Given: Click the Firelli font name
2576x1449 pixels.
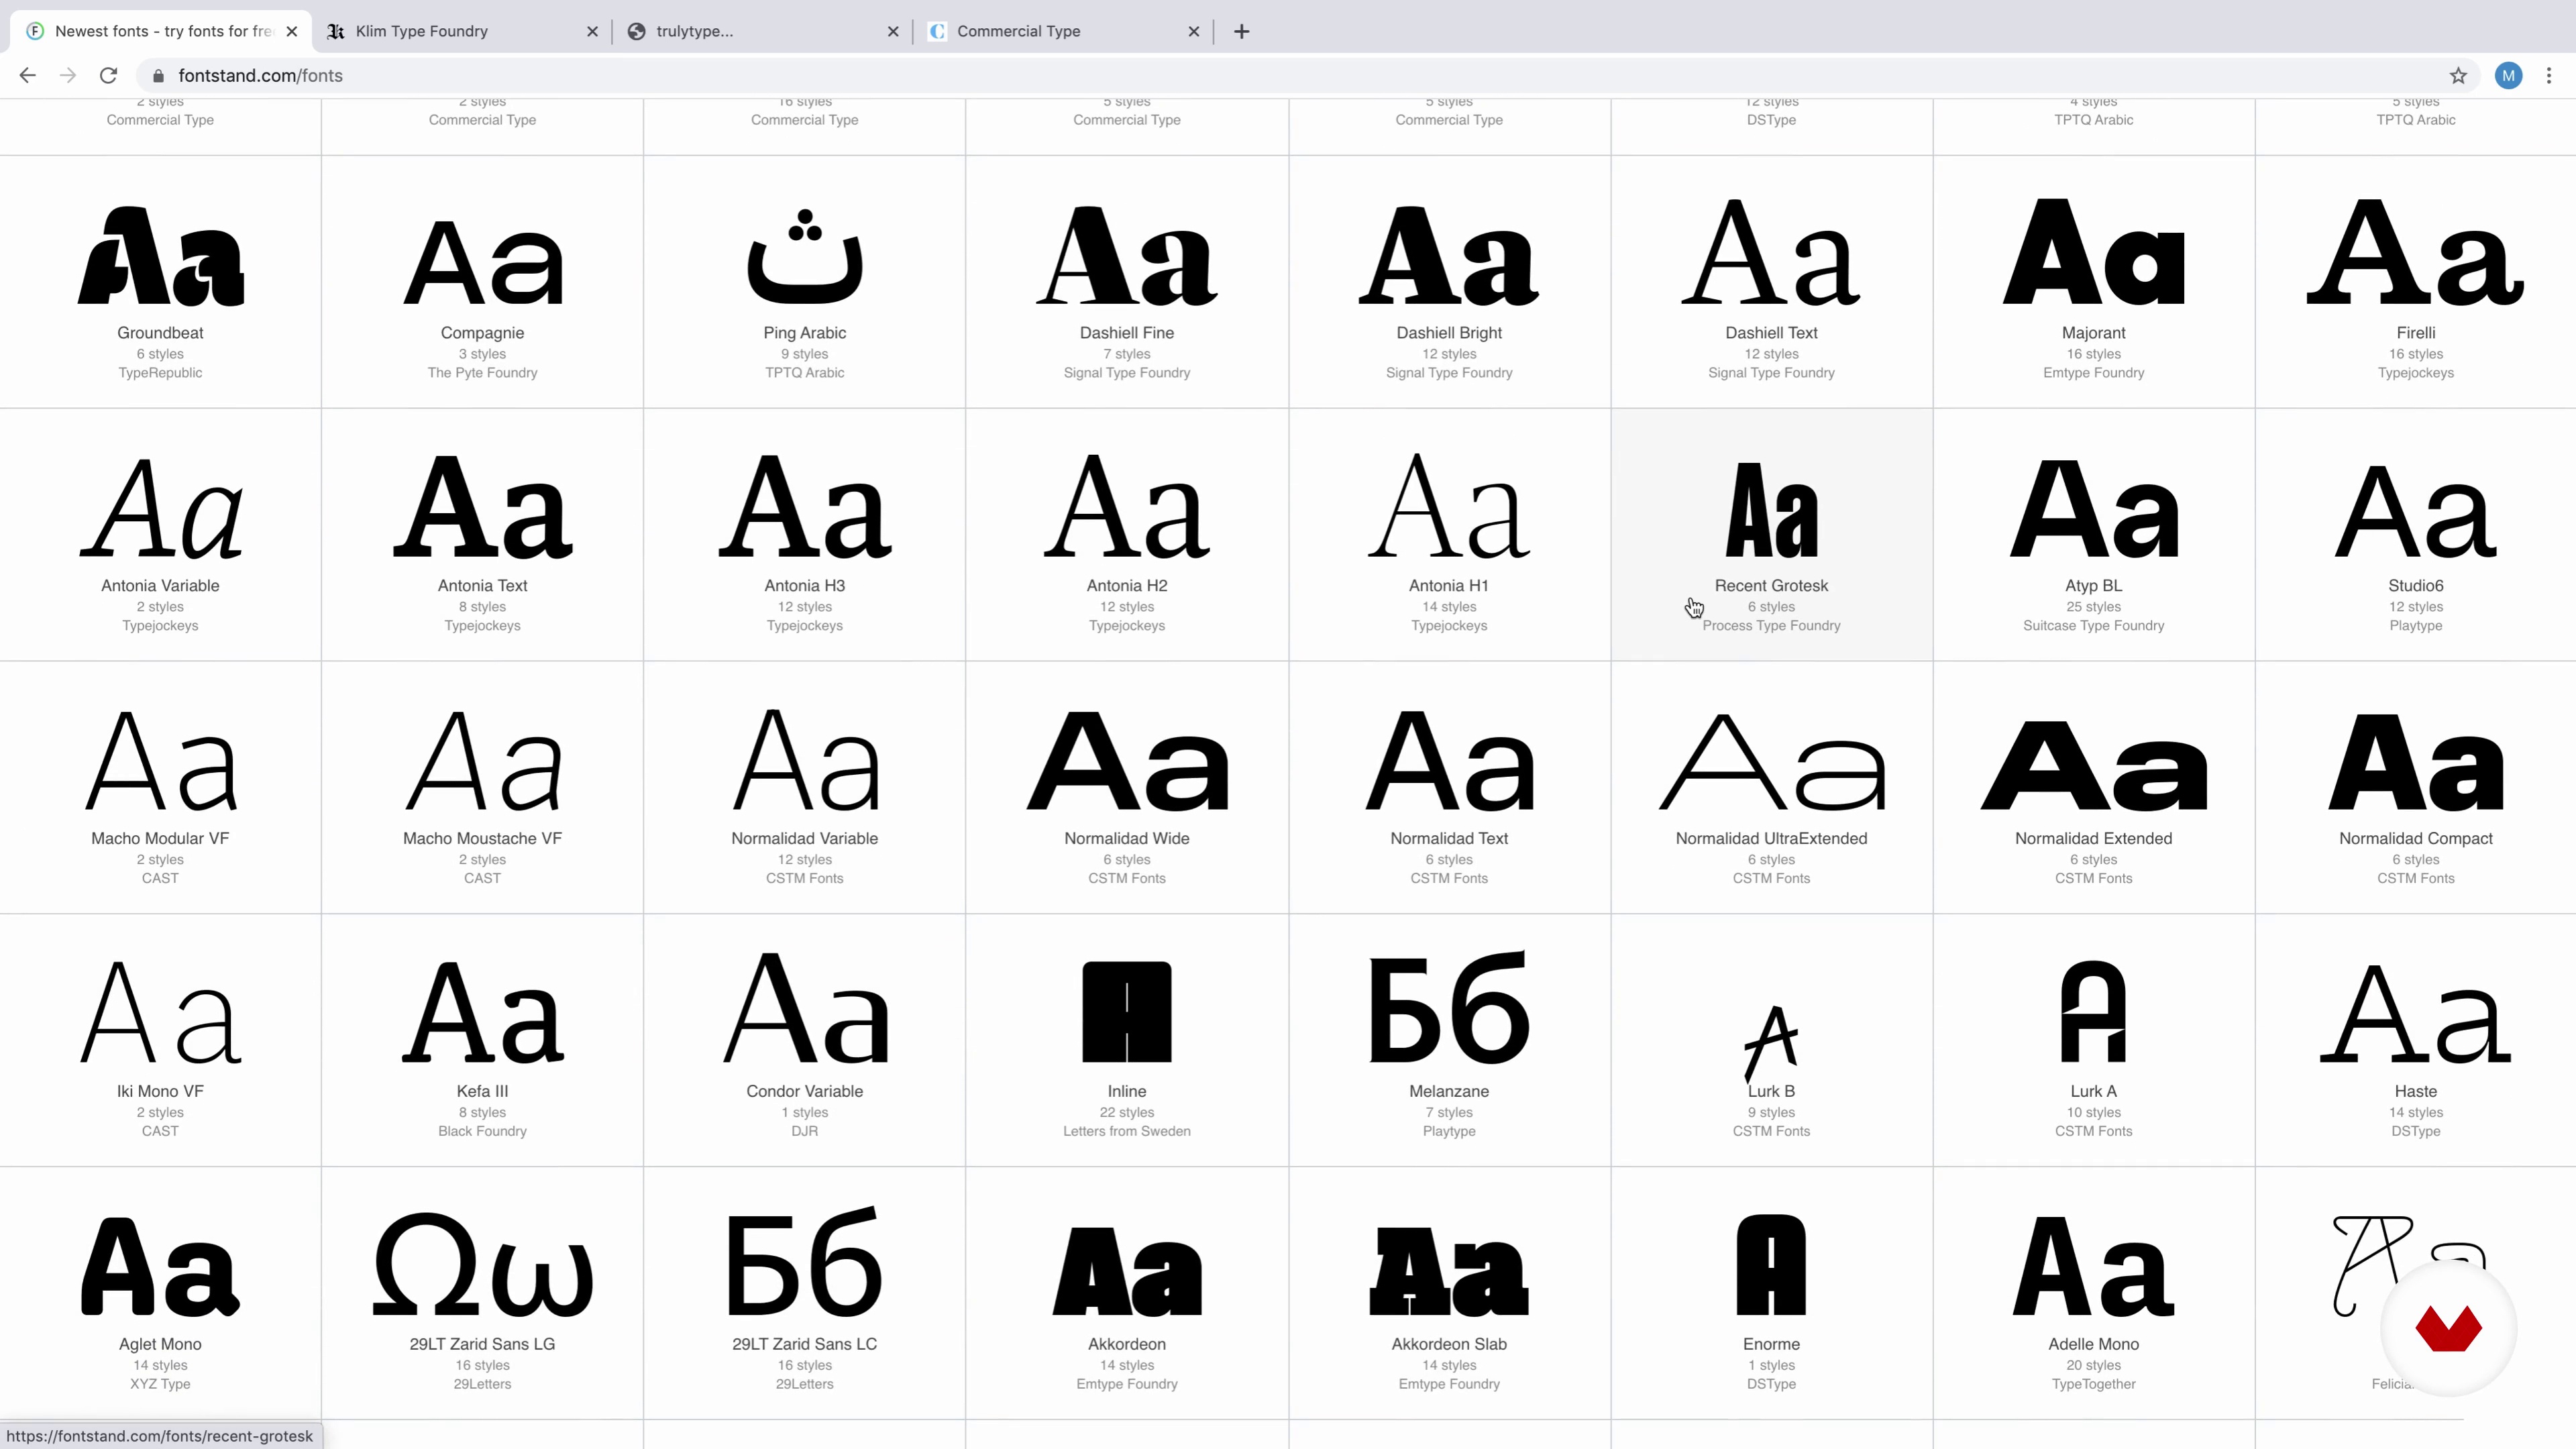Looking at the screenshot, I should pos(2415,333).
